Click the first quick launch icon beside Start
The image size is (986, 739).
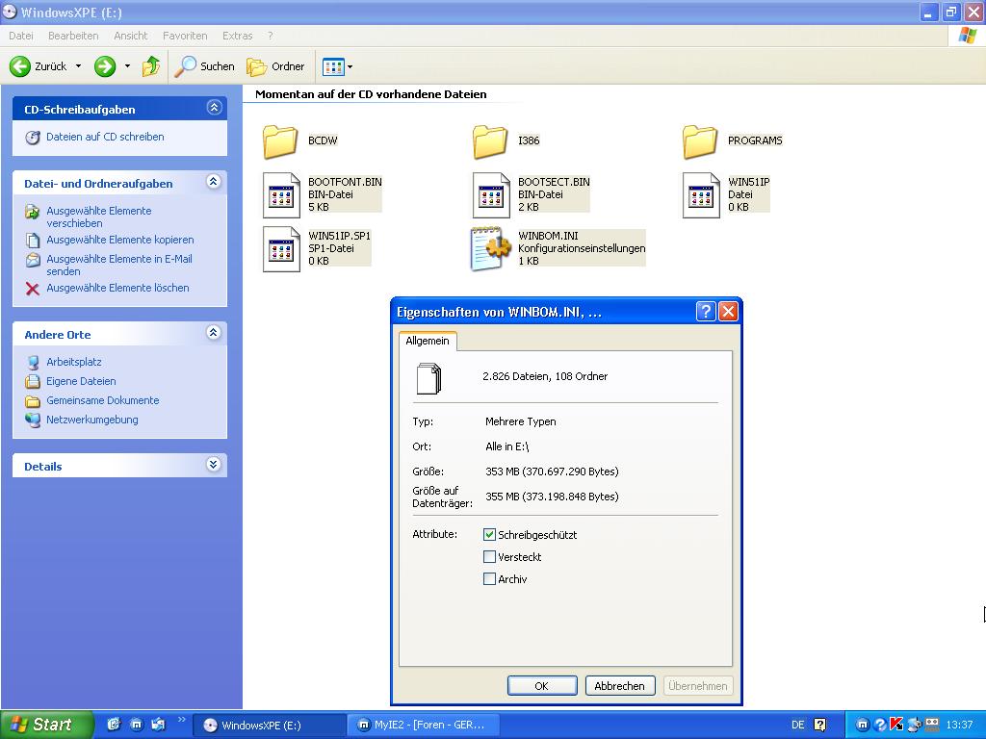pos(114,724)
